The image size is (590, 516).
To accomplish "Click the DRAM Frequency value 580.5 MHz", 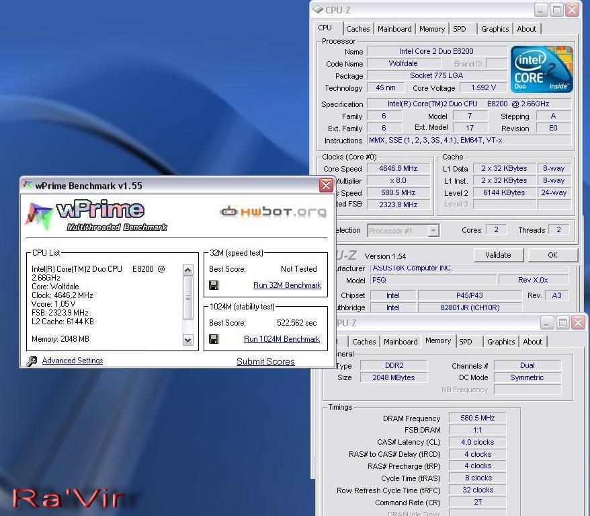I will pyautogui.click(x=478, y=418).
